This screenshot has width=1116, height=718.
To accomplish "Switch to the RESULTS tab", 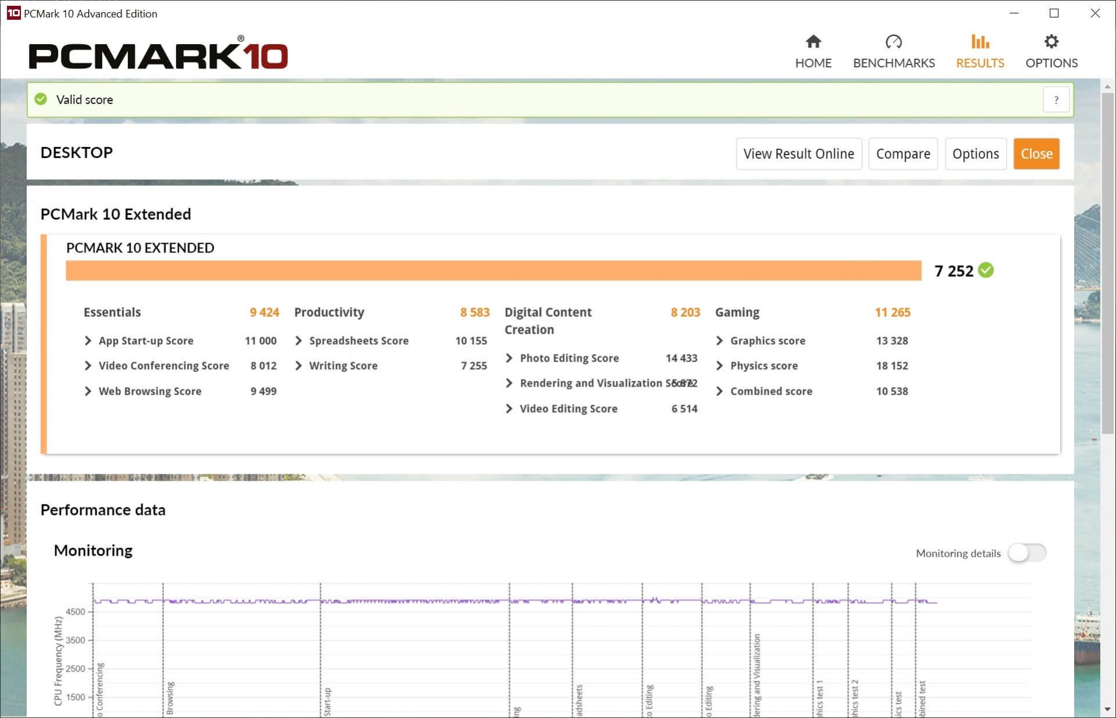I will click(x=979, y=62).
